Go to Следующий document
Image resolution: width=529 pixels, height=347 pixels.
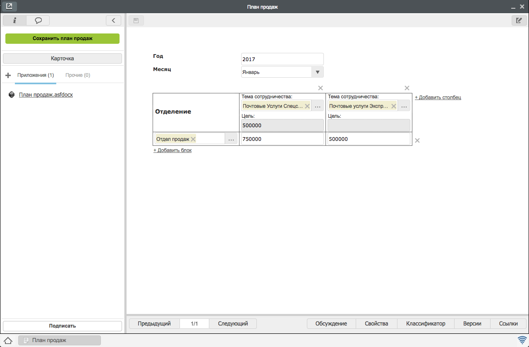[x=233, y=324]
